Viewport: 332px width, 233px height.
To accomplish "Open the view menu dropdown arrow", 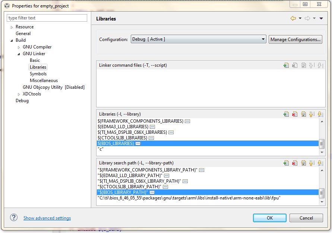I will [321, 18].
